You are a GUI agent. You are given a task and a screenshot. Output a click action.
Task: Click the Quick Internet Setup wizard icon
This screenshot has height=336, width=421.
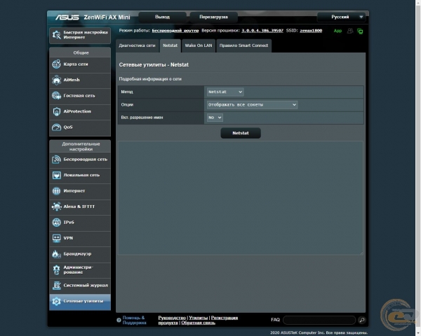(57, 35)
